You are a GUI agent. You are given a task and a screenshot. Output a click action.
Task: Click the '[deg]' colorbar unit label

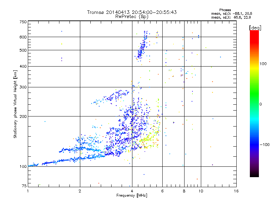click(x=255, y=28)
